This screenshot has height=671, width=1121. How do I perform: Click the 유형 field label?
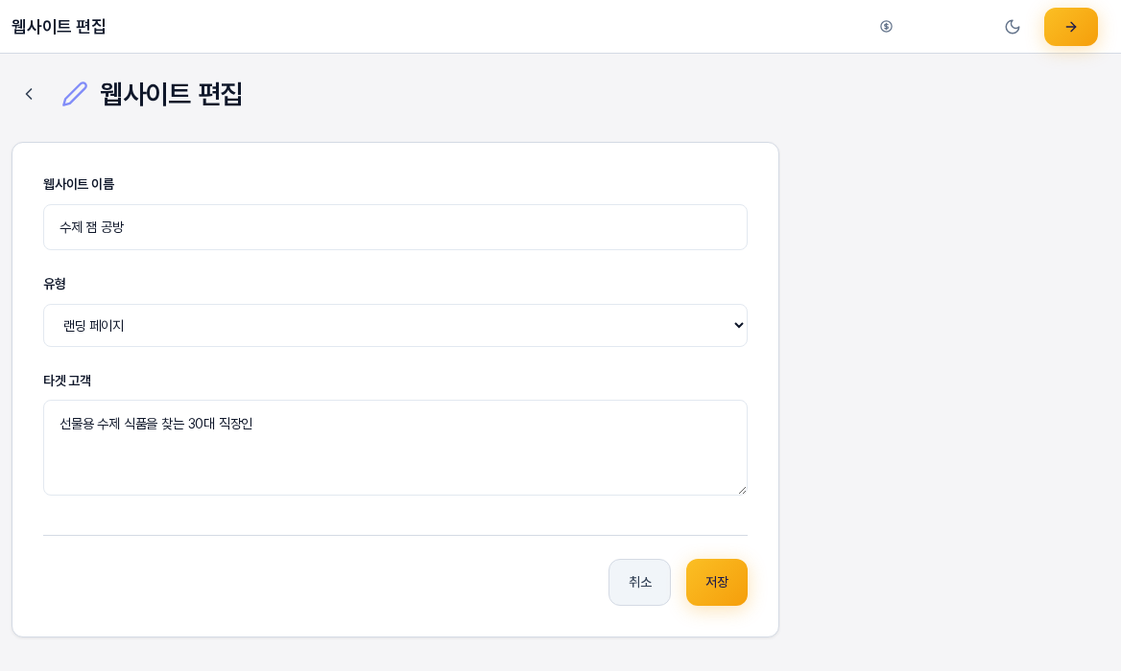point(55,284)
